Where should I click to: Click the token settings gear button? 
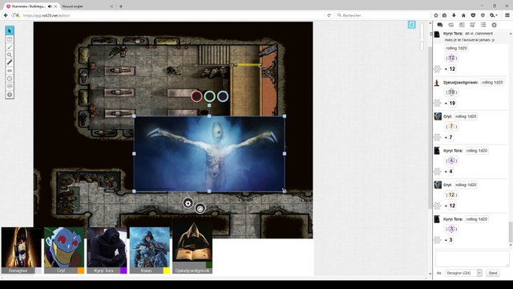coord(188,203)
